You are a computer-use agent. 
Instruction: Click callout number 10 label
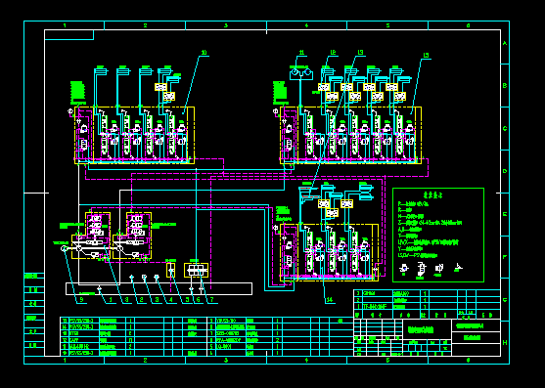pos(204,53)
